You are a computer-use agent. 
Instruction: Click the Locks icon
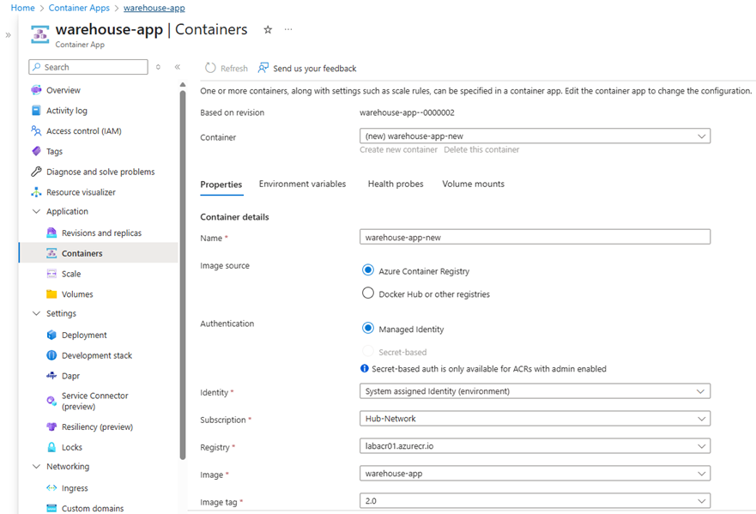(51, 447)
